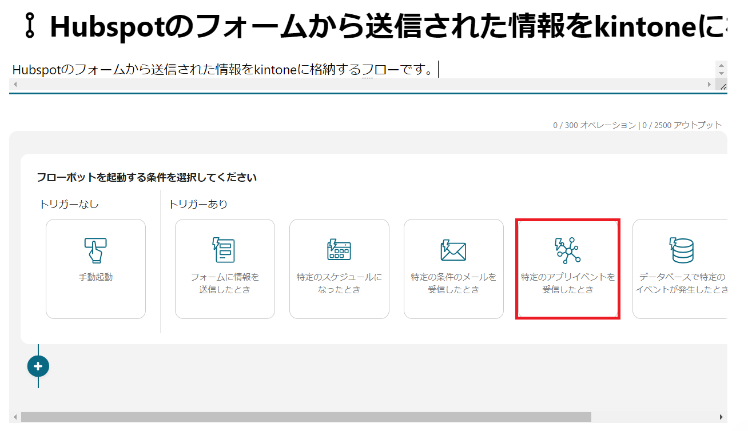Click the 特定のスケジュールになったとき label
Viewport: 748px width, 431px height.
point(339,284)
